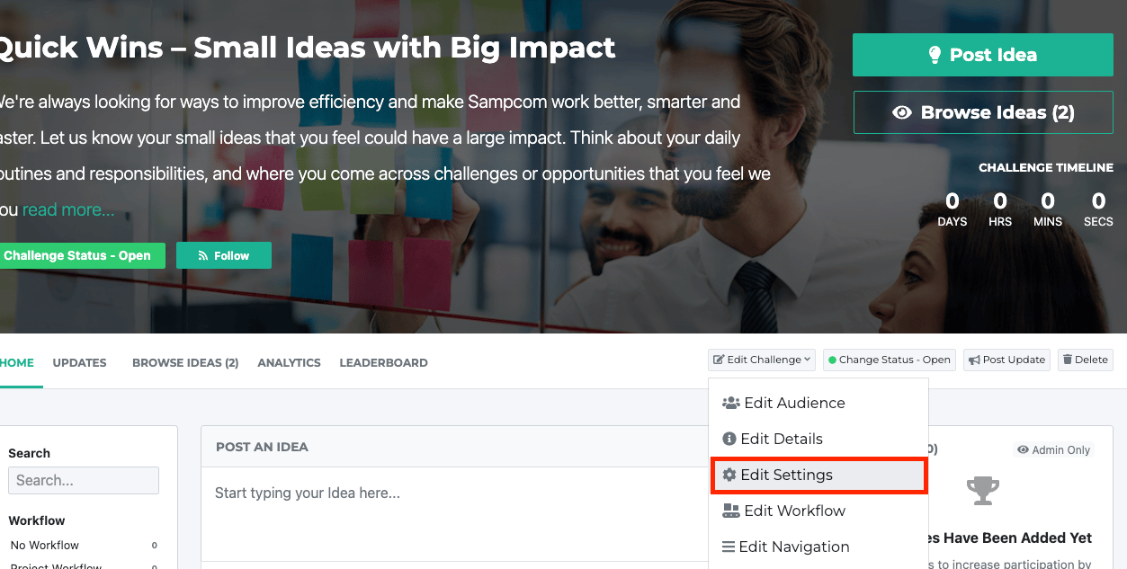Click the lightbulb icon on Post Idea

pyautogui.click(x=935, y=55)
